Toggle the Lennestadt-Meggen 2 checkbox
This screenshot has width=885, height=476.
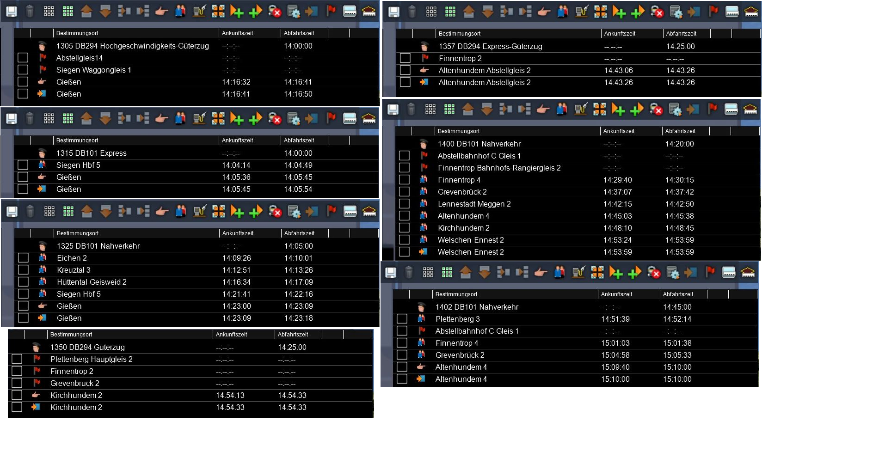(404, 204)
